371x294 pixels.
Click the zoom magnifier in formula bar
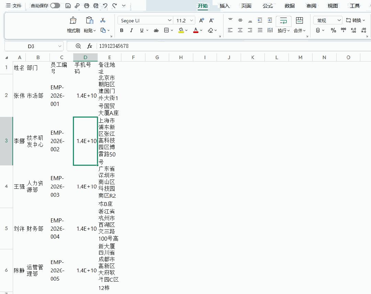tap(78, 46)
